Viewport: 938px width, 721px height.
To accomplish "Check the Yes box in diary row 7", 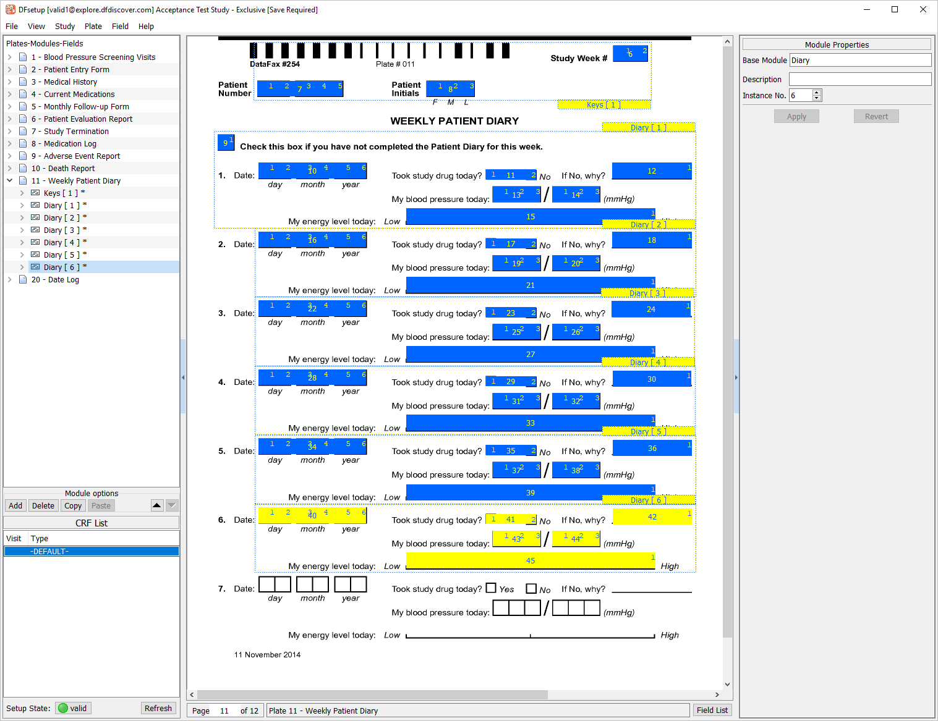I will pyautogui.click(x=492, y=588).
